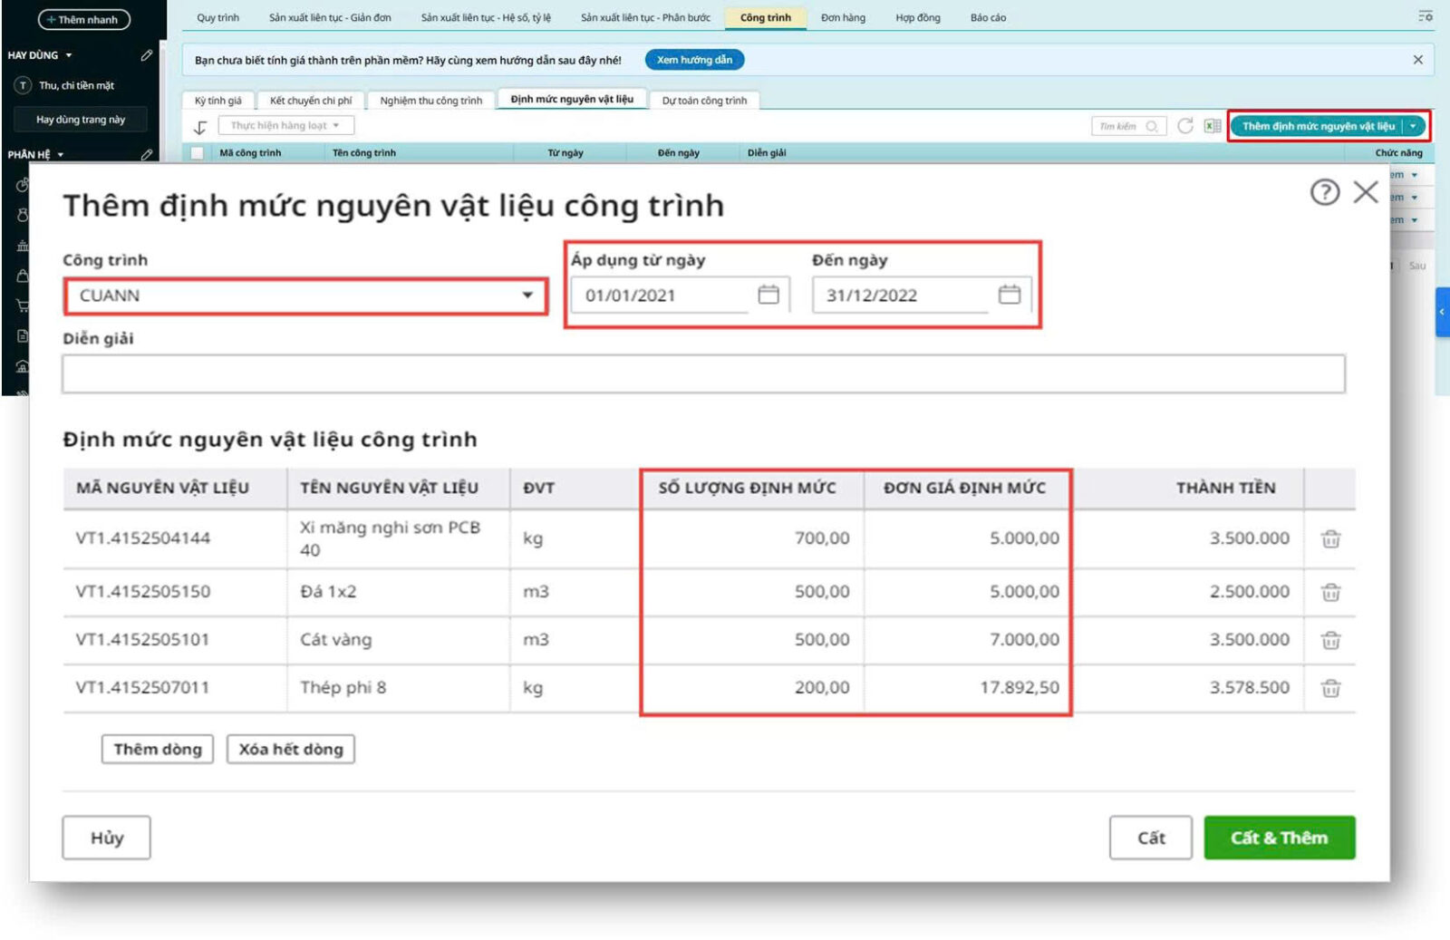Open the Dự toán công trình tab

[704, 101]
